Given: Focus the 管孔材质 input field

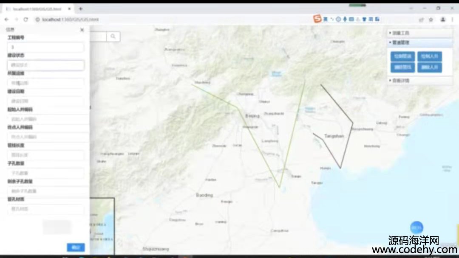Looking at the screenshot, I should pyautogui.click(x=45, y=209).
